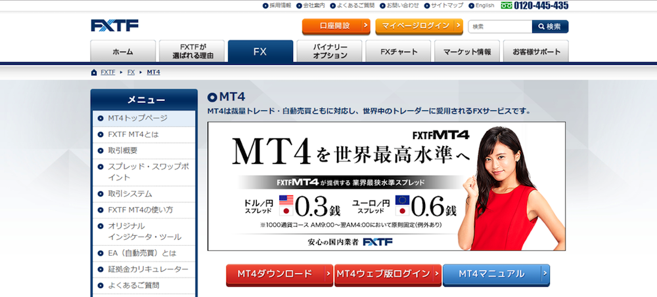Click the arrow on 口座開設 button

pos(365,26)
